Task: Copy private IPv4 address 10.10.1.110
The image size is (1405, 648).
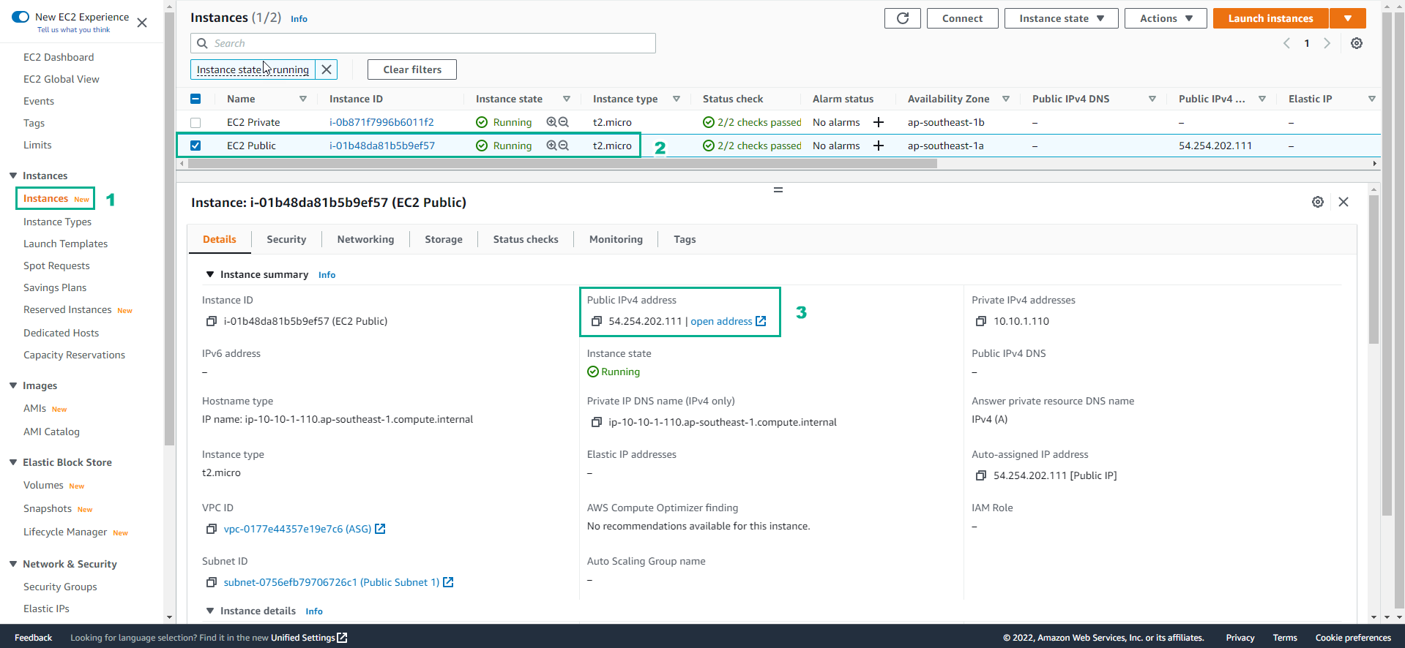Action: pyautogui.click(x=981, y=321)
